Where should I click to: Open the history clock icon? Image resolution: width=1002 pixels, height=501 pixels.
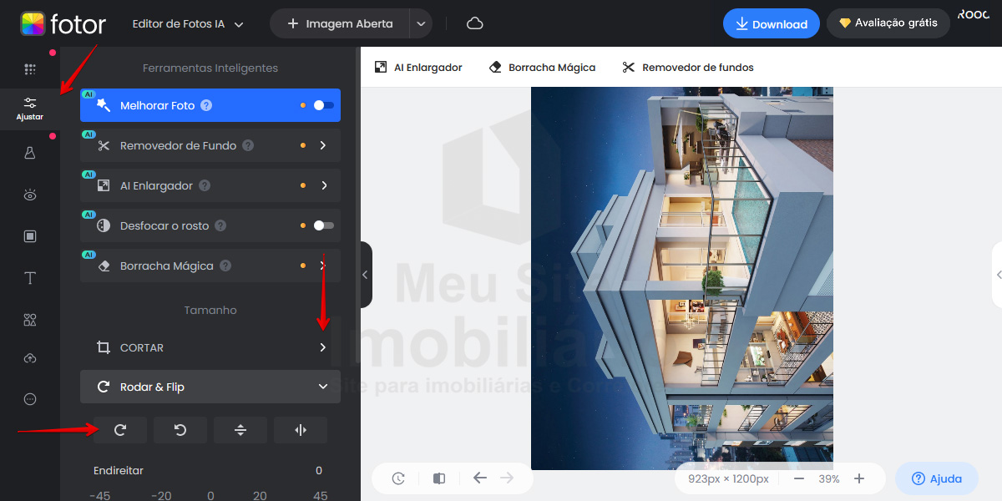tap(398, 478)
